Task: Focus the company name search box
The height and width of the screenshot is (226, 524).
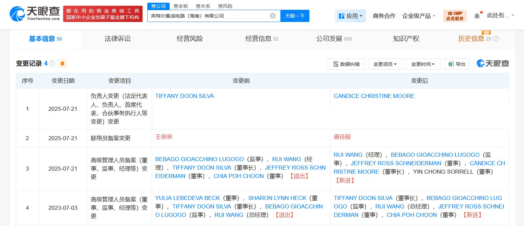Action: 208,16
